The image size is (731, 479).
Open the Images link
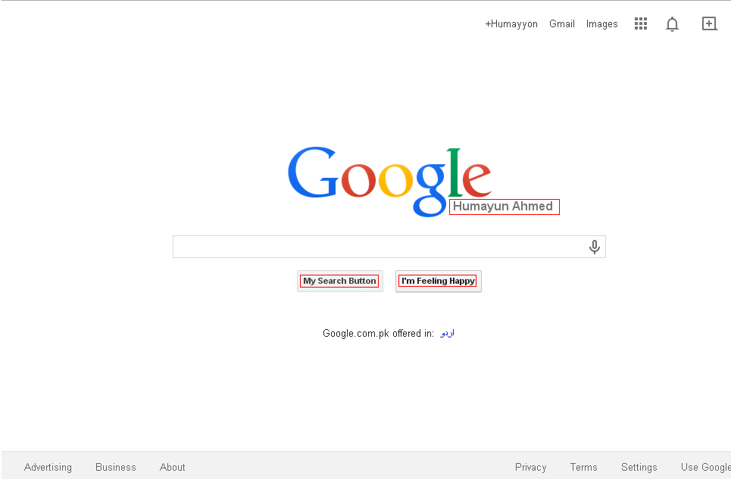tap(602, 23)
